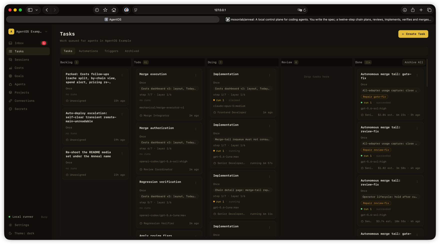The height and width of the screenshot is (244, 440).
Task: Show the tab overview icon
Action: click(429, 10)
